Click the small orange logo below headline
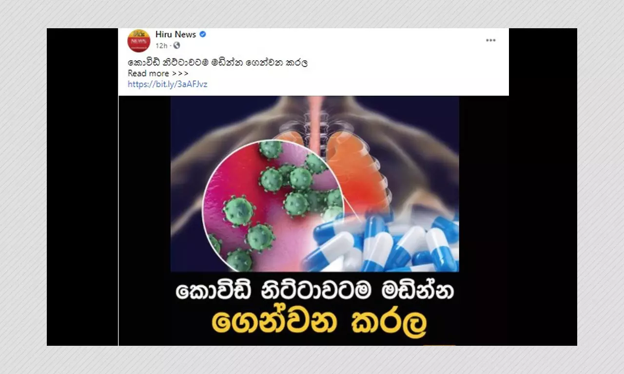The width and height of the screenshot is (624, 374). (x=439, y=344)
